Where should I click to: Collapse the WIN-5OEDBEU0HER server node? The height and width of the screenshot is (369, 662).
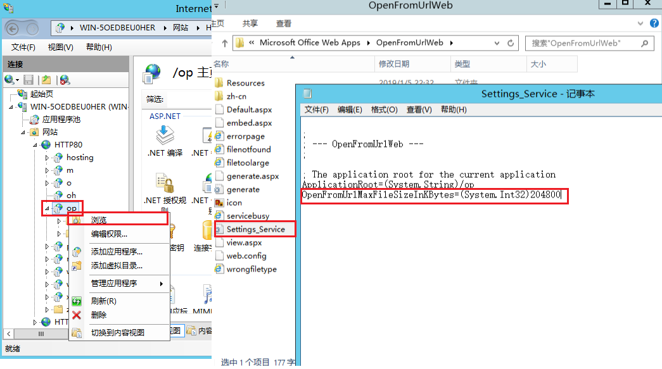click(x=11, y=107)
